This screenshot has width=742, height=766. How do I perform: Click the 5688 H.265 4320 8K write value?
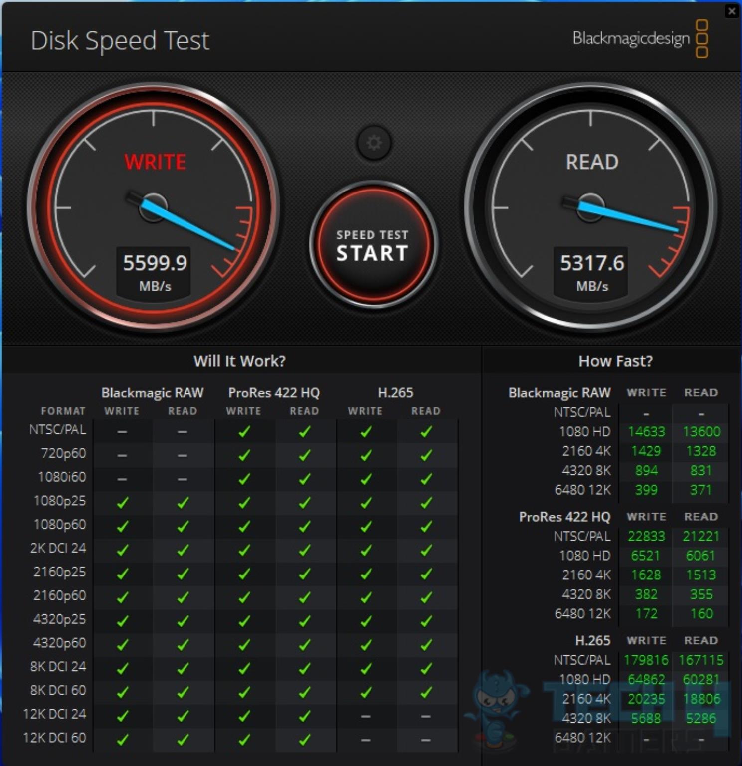pyautogui.click(x=646, y=719)
